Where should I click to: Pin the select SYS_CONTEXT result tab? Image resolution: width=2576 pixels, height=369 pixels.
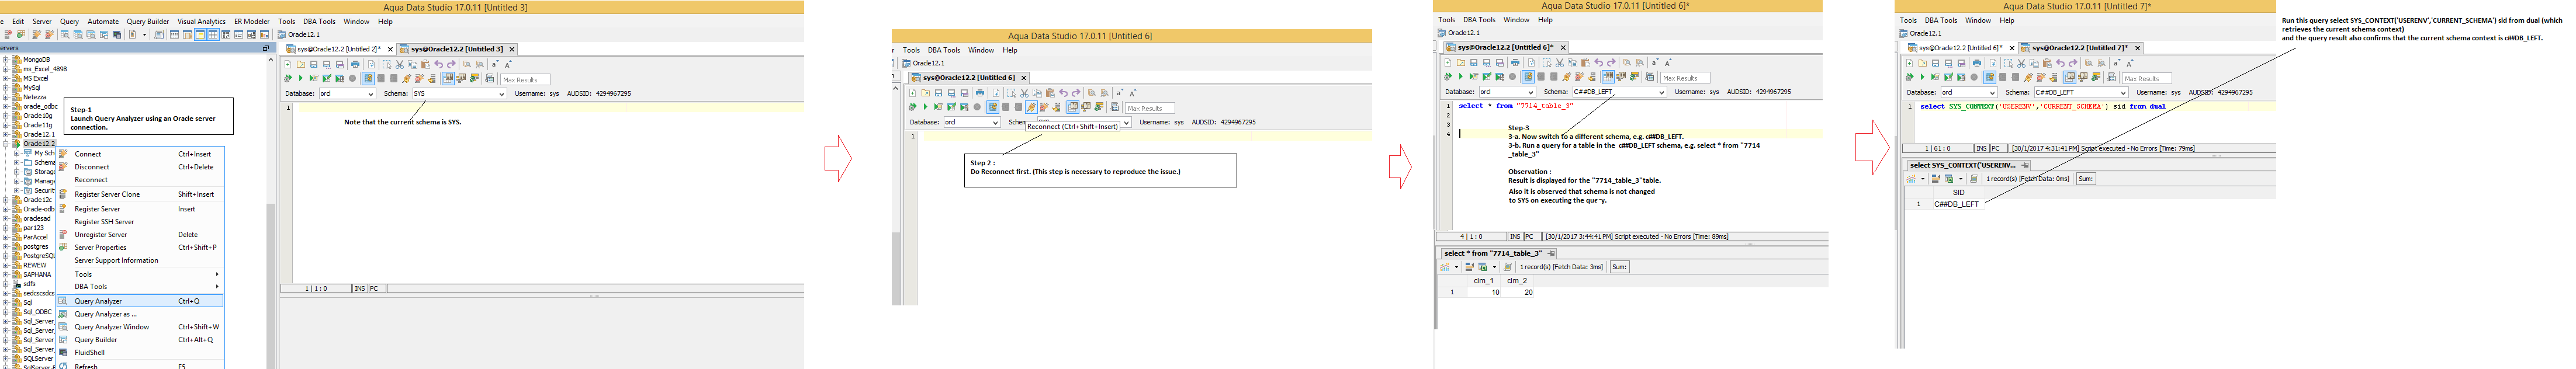click(x=2025, y=165)
